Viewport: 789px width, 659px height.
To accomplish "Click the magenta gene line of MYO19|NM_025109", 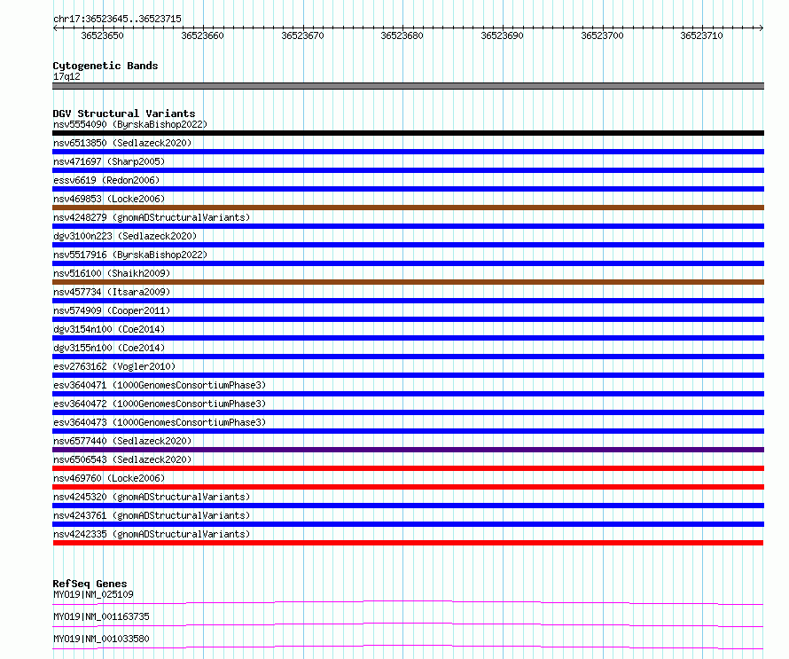I will click(x=408, y=601).
